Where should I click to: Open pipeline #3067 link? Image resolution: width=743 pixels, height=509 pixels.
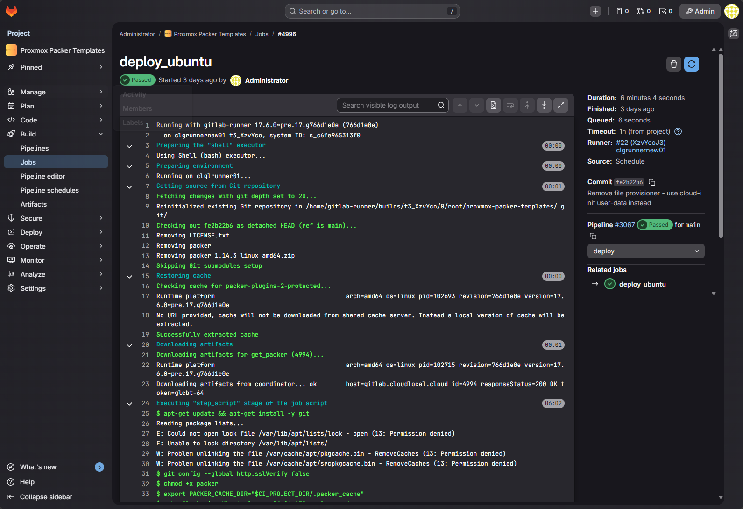pos(624,225)
